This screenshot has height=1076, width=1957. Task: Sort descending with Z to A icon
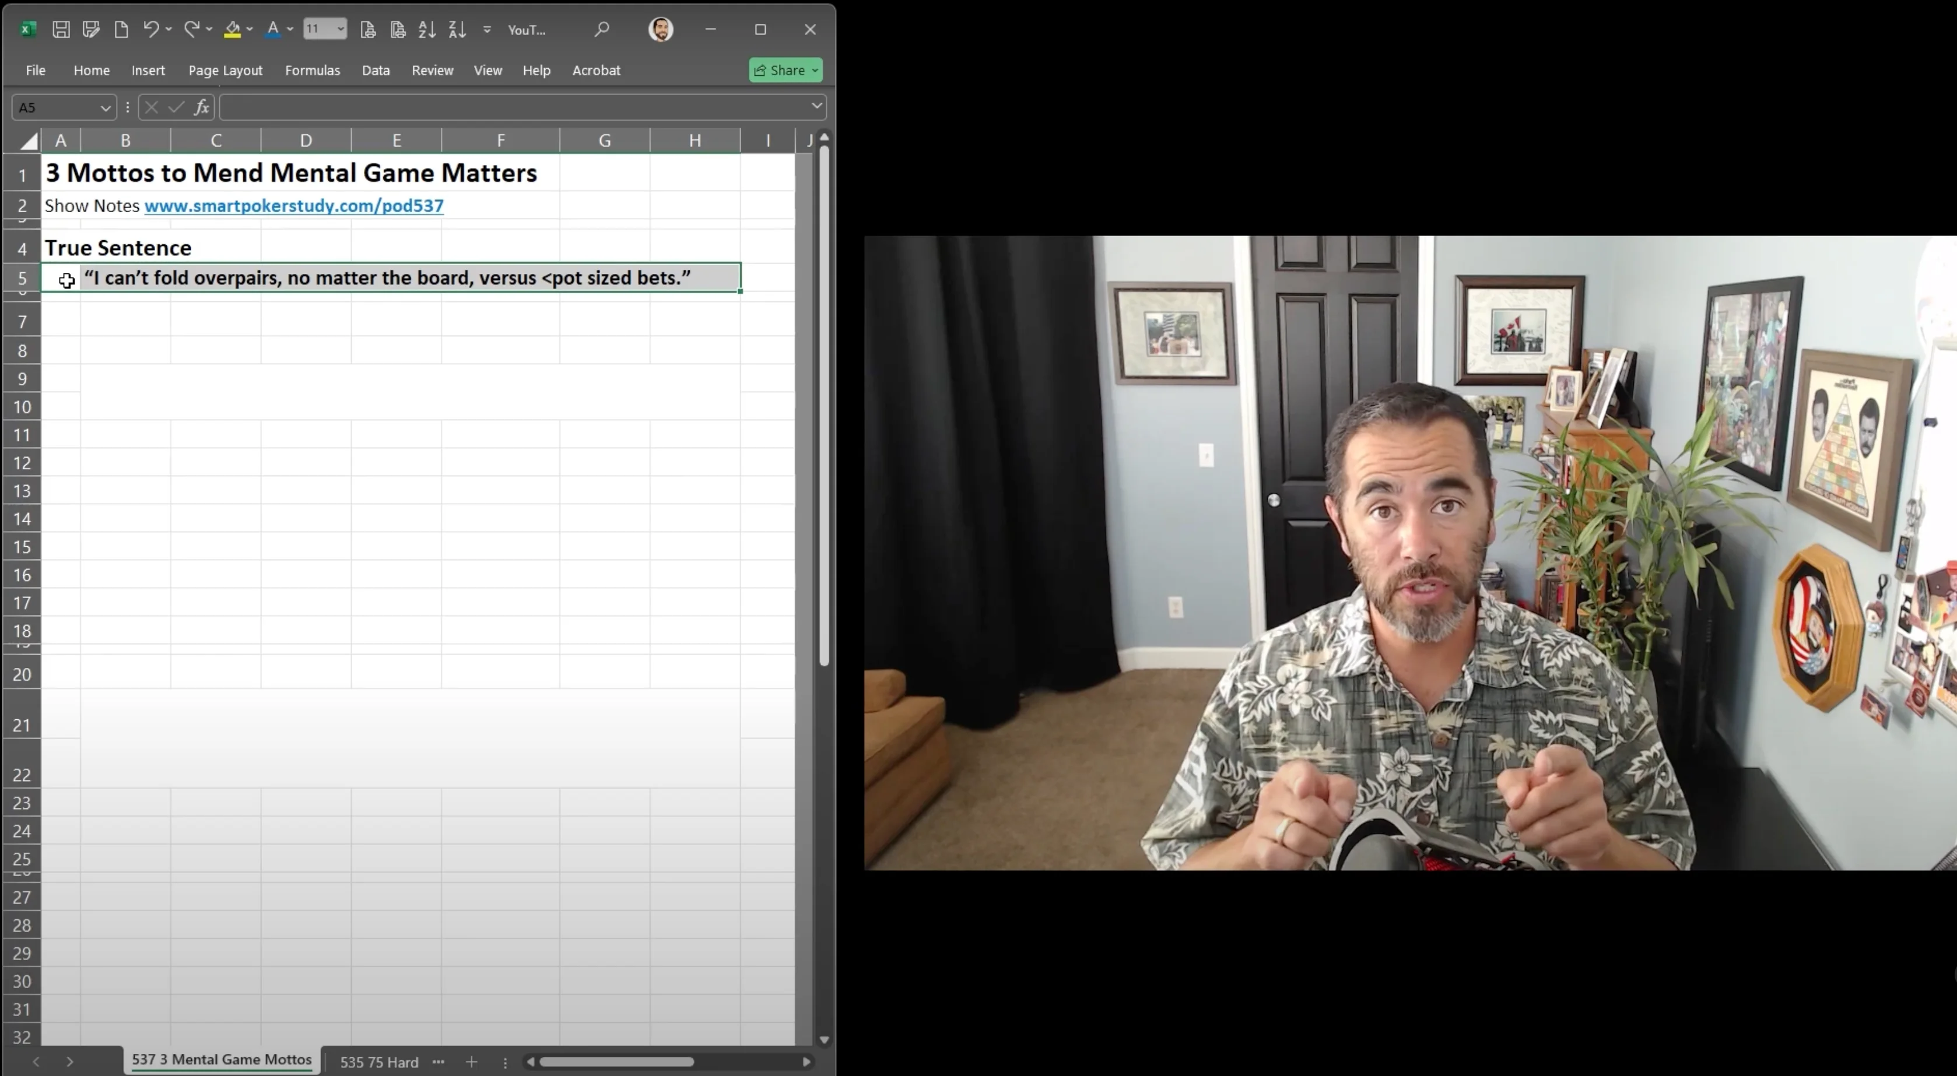click(x=457, y=30)
